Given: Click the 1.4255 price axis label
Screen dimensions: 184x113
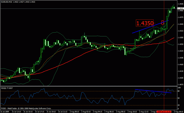Looking at the screenshot, I should click(x=180, y=44).
